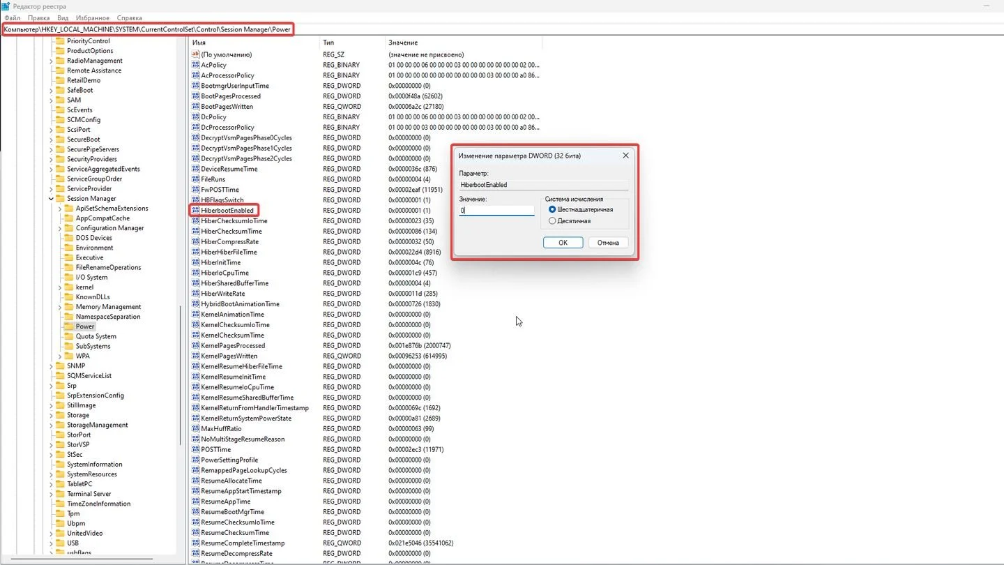Click the Memory Management folder icon
The image size is (1004, 565).
[68, 307]
